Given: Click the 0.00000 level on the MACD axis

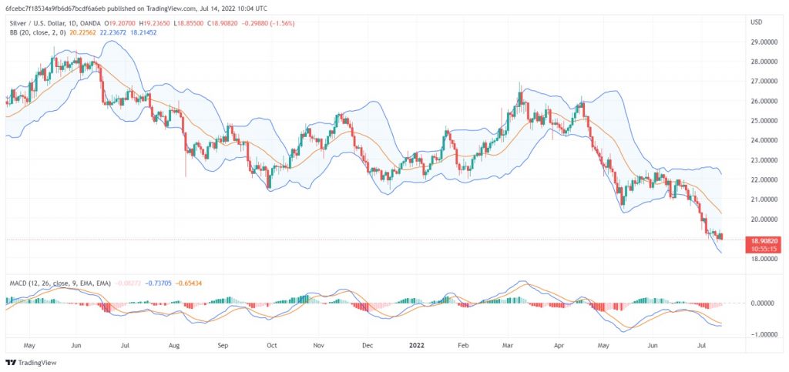Looking at the screenshot, I should coord(764,303).
